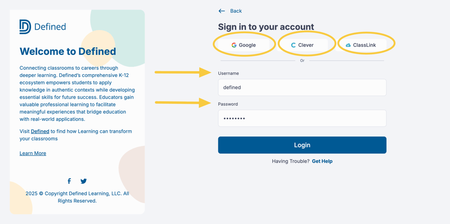Follow the 'Learn More' link
450x224 pixels.
pos(33,153)
